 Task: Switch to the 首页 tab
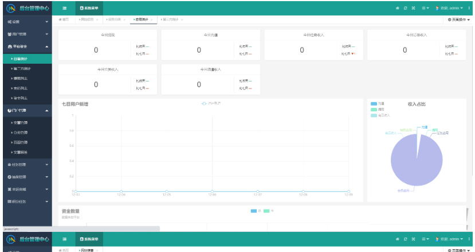[x=65, y=20]
